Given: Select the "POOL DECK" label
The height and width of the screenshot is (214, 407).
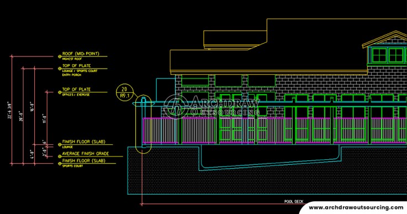Looking at the screenshot, I should point(294,201).
